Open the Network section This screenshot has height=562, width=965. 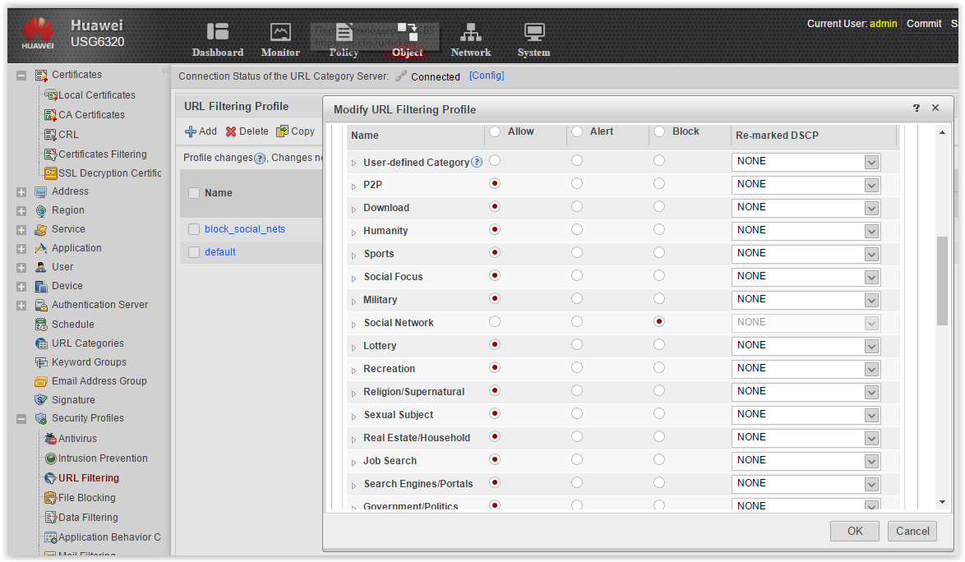[x=471, y=40]
